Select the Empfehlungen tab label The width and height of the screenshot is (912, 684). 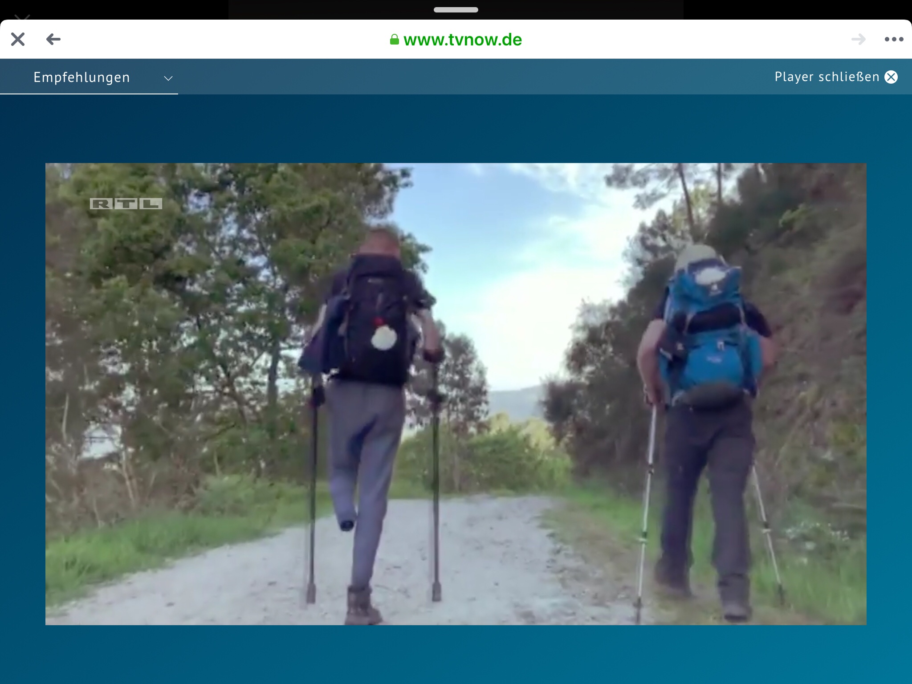(82, 77)
